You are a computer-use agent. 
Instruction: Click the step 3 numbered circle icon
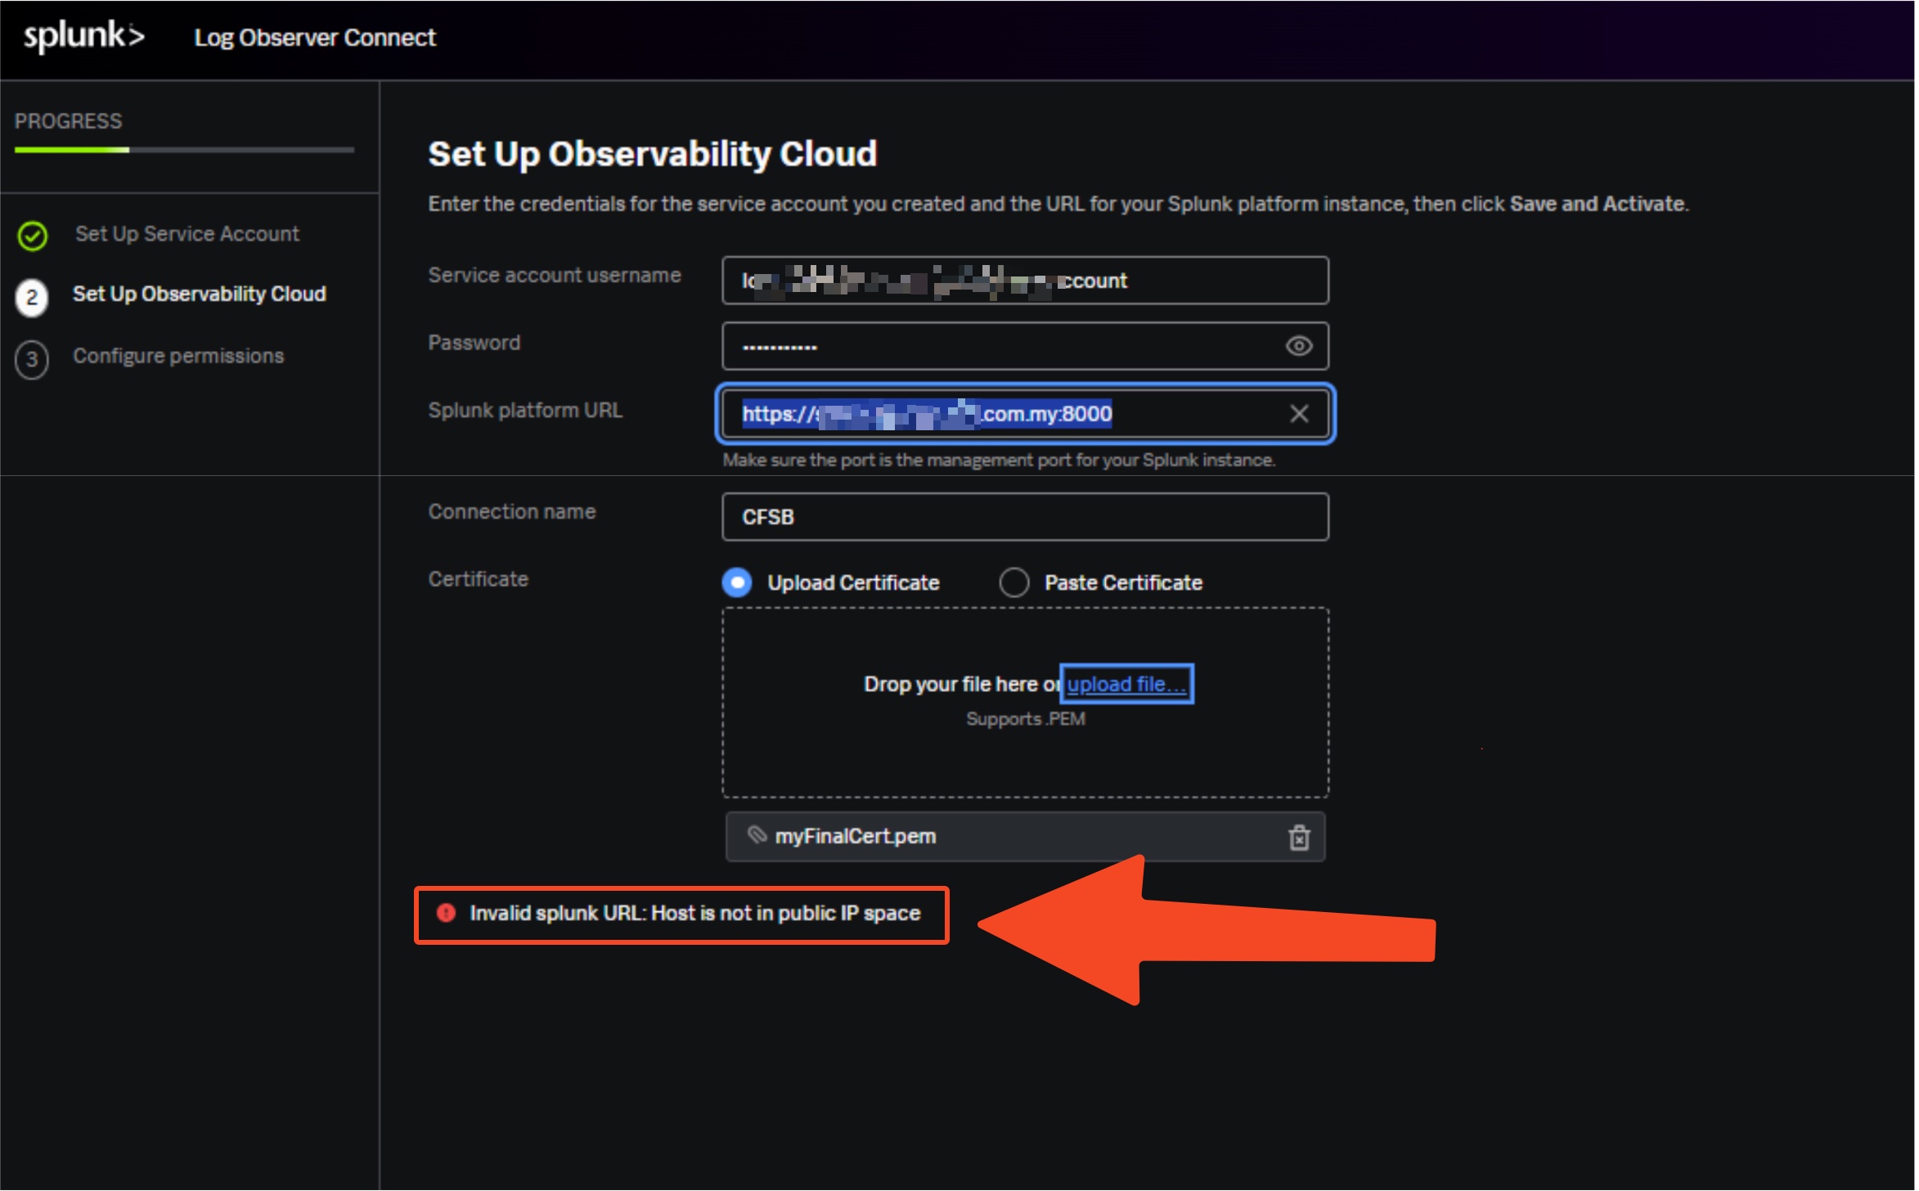pyautogui.click(x=32, y=359)
